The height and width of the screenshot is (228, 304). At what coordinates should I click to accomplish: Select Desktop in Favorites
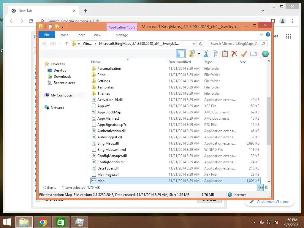[60, 70]
